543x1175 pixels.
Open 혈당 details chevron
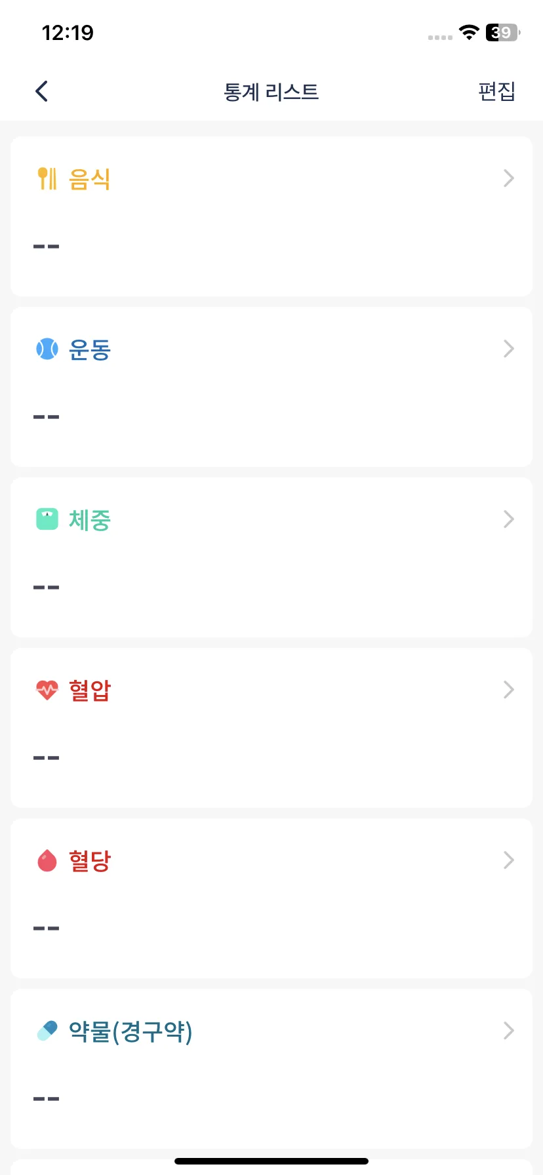point(508,860)
